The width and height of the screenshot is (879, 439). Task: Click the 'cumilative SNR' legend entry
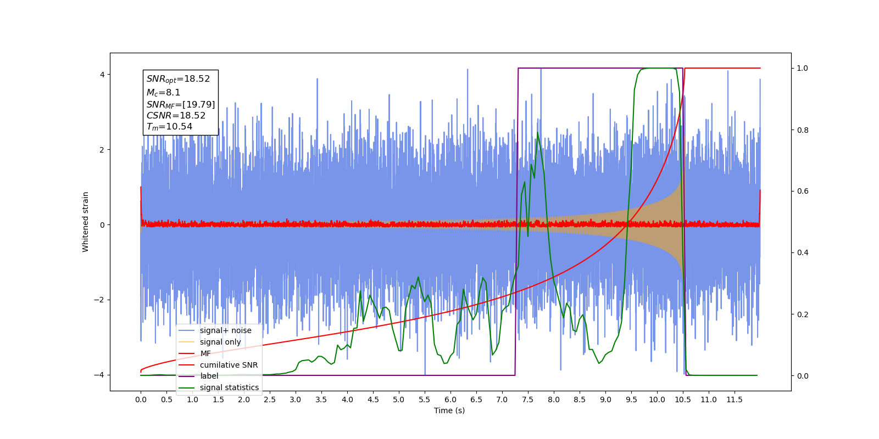[219, 365]
